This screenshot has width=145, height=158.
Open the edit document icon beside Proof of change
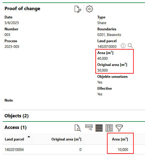(78, 9)
